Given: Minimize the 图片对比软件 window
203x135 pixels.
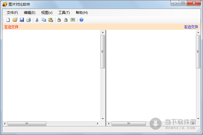Looking at the screenshot, I should 175,3.
